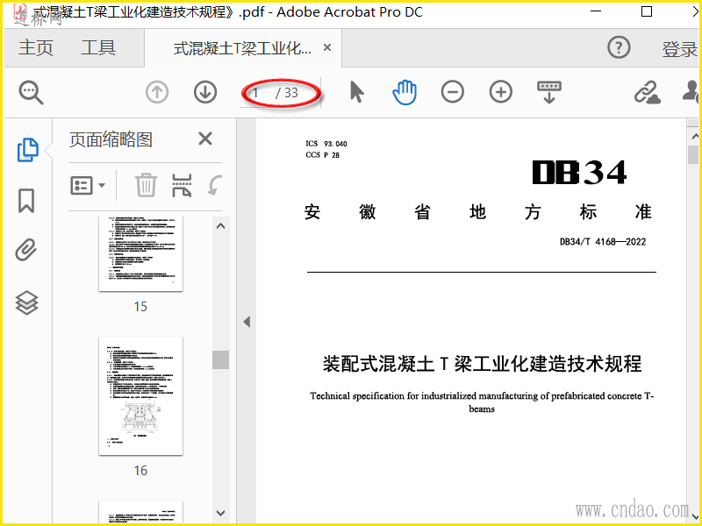702x526 pixels.
Task: Close the open document tab
Action: point(327,47)
